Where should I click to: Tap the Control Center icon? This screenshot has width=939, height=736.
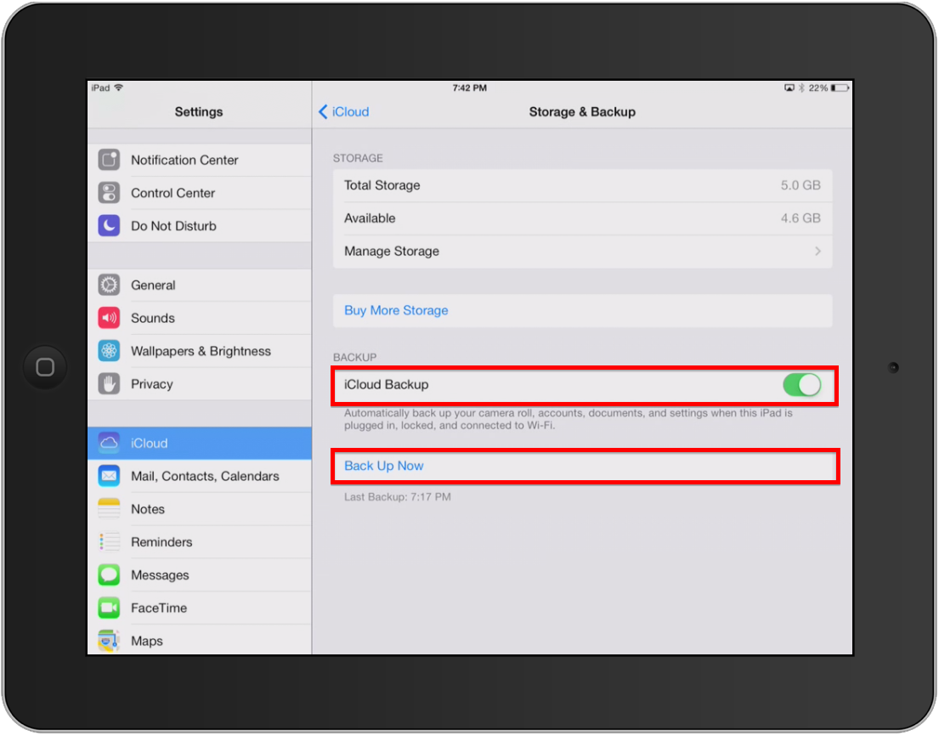click(x=109, y=193)
